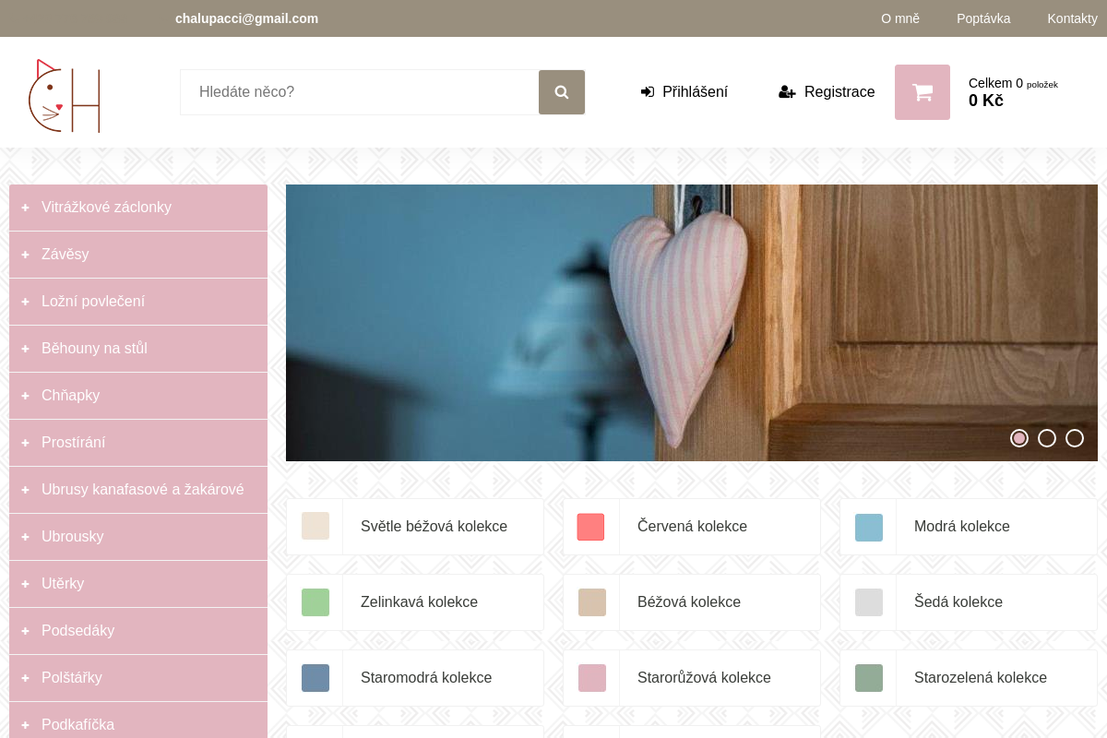Switch to the third carousel slide dot
Viewport: 1107px width, 738px height.
(x=1075, y=438)
